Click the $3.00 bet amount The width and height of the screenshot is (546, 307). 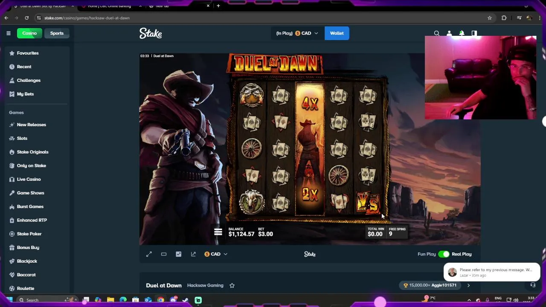pos(265,234)
